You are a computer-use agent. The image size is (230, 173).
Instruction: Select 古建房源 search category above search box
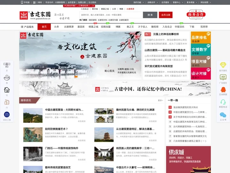point(130,9)
